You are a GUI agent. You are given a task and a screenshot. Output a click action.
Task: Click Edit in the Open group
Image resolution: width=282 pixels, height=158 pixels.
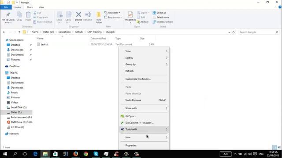coord(141,18)
